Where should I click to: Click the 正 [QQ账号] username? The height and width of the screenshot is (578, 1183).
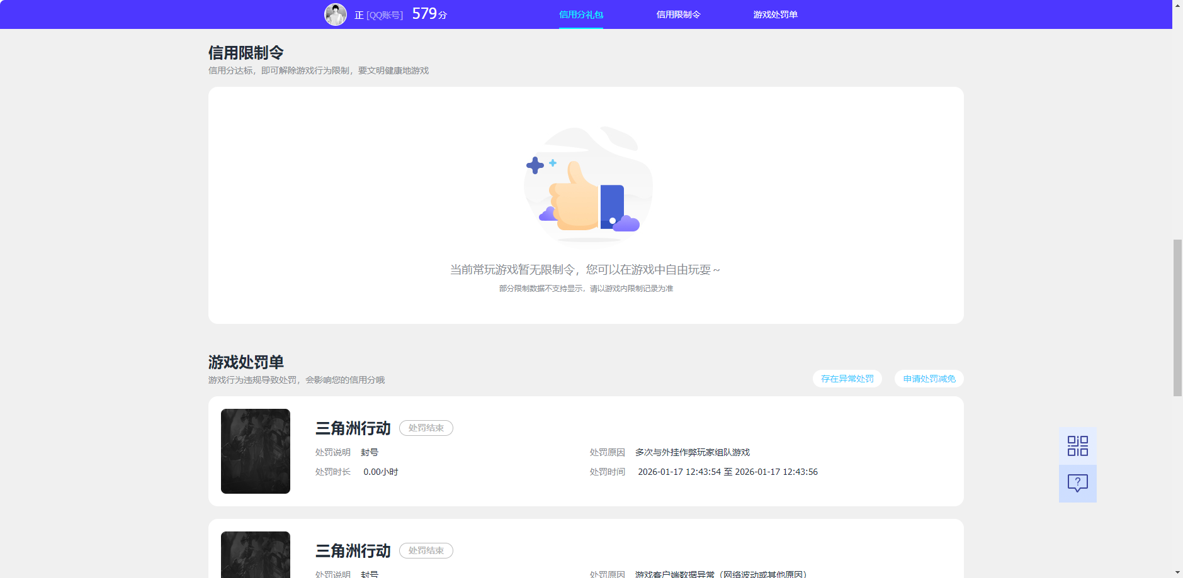pyautogui.click(x=378, y=15)
